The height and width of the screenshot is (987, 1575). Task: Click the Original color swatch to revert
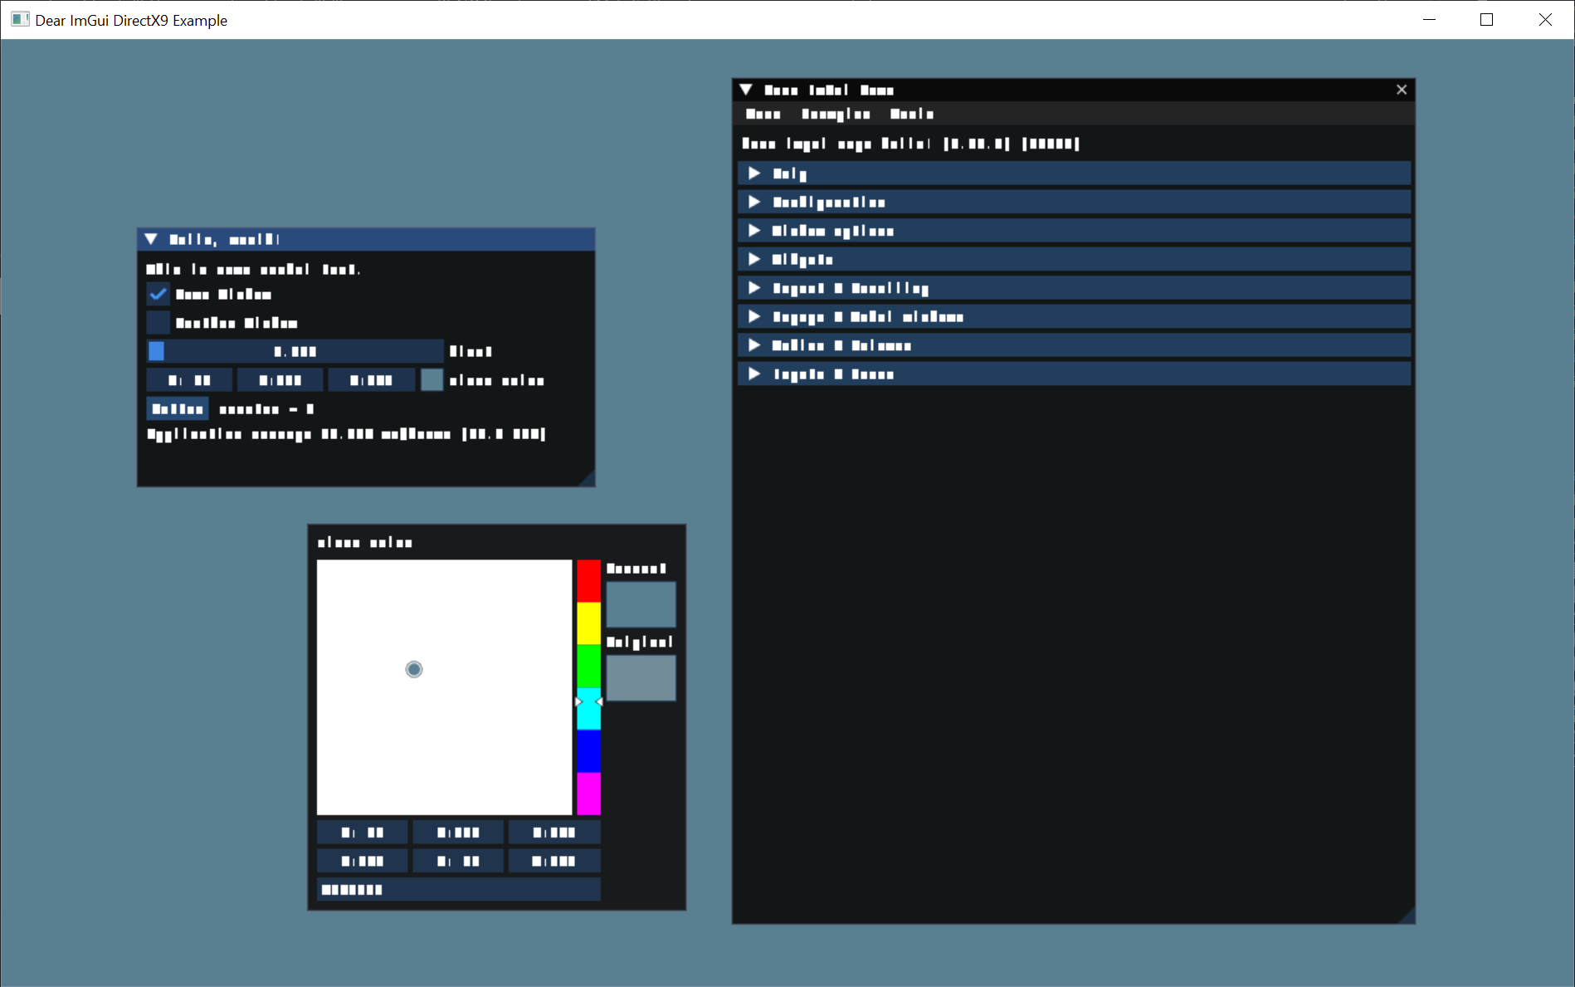tap(641, 678)
